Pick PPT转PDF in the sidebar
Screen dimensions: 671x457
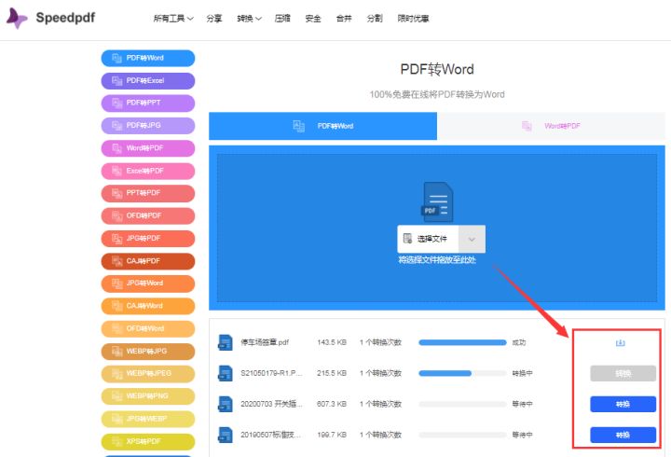(x=148, y=194)
